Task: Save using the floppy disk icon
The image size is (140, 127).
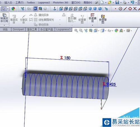Action: 117,2
